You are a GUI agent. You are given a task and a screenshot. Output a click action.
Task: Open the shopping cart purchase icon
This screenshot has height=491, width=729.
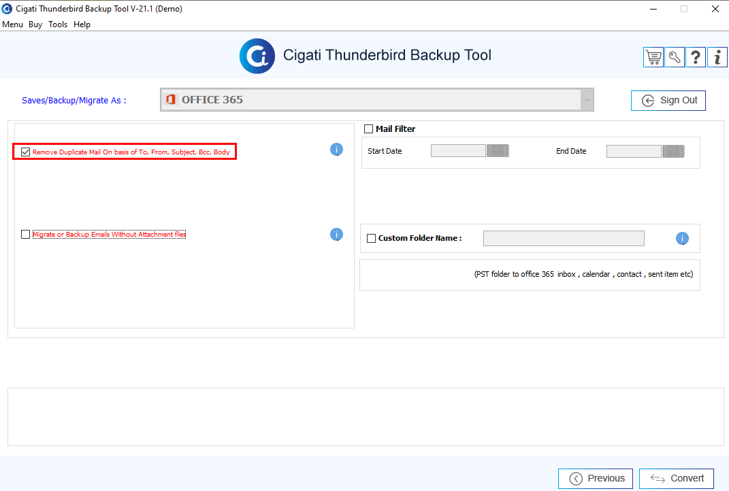click(653, 57)
